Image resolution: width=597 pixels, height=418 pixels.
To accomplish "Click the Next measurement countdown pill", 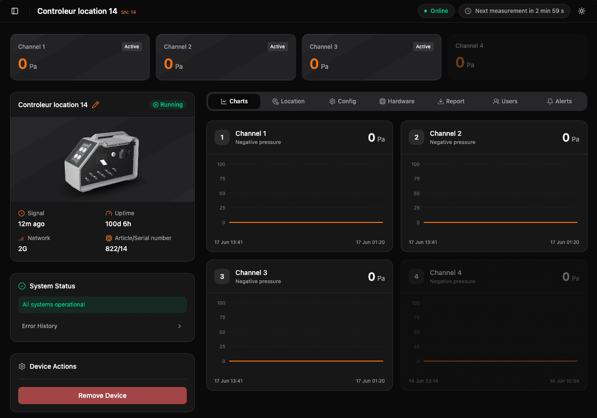I will 514,11.
